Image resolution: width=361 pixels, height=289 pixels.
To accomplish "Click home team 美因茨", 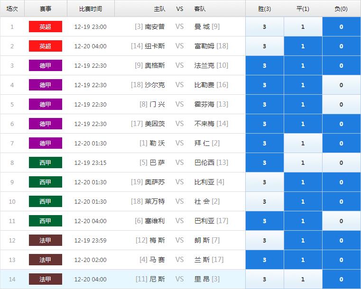I will click(155, 124).
